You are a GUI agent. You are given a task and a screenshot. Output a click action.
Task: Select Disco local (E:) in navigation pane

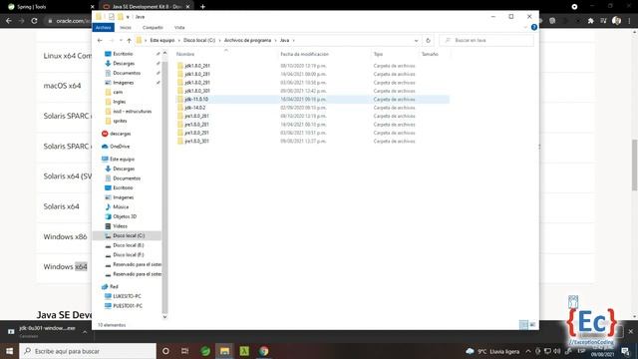(129, 245)
